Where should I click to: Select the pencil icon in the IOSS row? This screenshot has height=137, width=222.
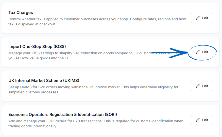coord(198,52)
